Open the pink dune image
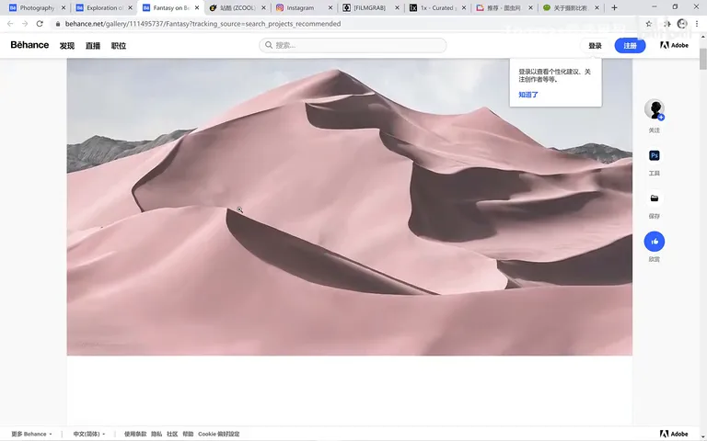This screenshot has height=441, width=707. pos(350,207)
